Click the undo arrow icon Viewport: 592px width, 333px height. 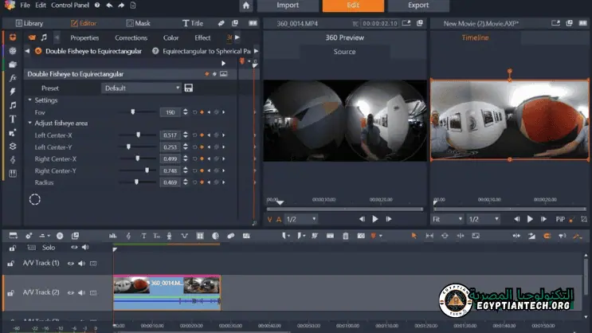click(109, 6)
